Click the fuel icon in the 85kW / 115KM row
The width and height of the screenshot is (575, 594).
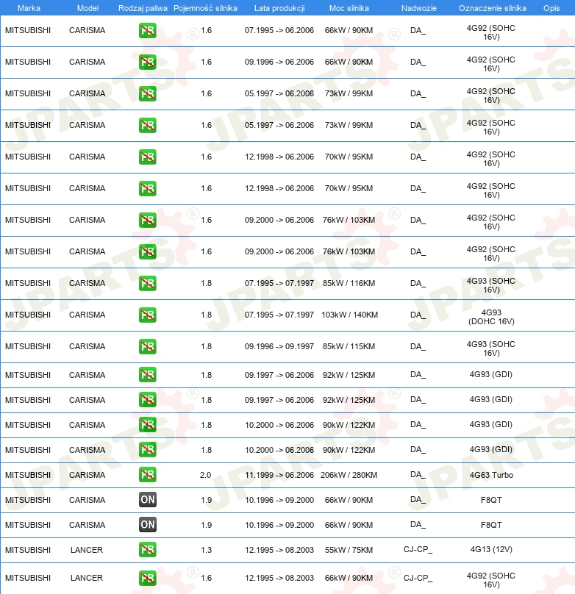[147, 346]
